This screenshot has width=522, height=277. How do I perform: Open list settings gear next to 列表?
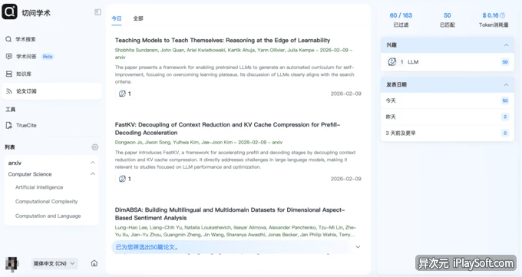pyautogui.click(x=95, y=147)
